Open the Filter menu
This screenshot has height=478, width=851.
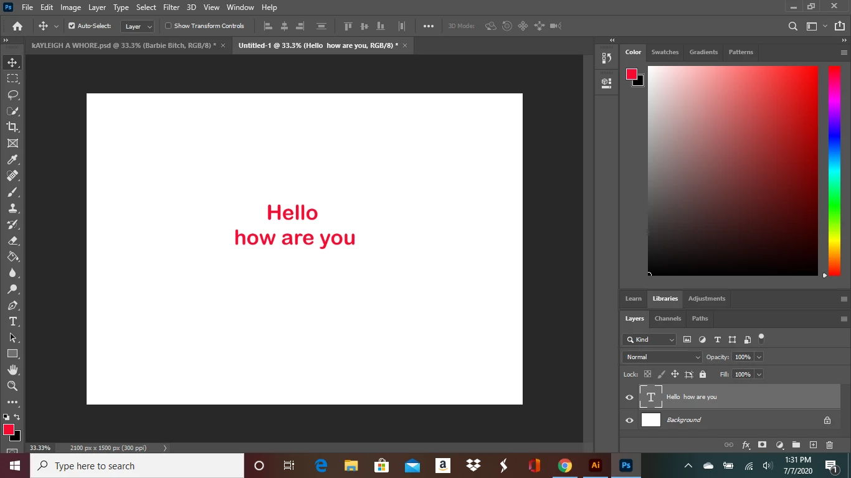click(x=171, y=7)
